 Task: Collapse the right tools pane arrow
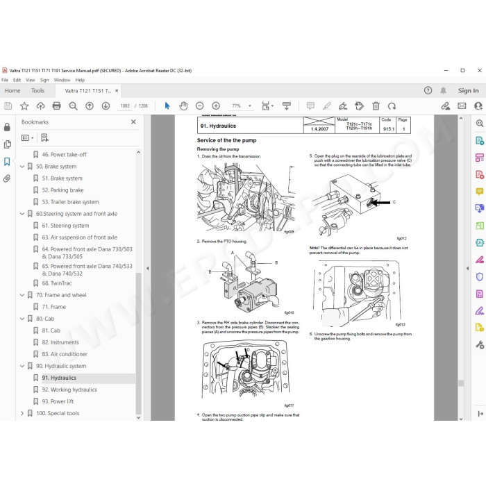[x=467, y=269]
